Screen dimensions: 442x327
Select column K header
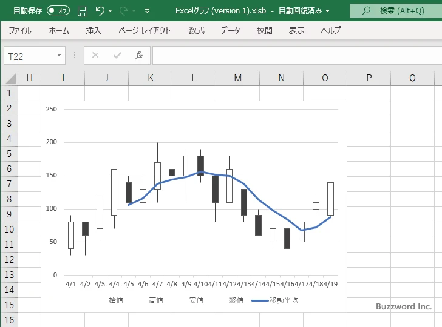(x=151, y=78)
